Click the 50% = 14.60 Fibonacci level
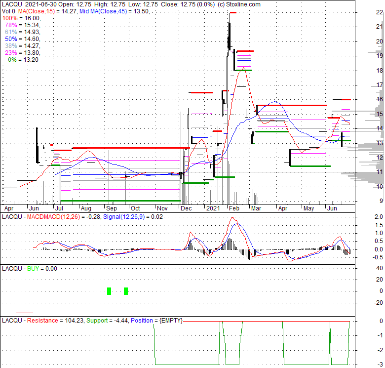Viewport: 385px width, 368px height. (x=23, y=39)
